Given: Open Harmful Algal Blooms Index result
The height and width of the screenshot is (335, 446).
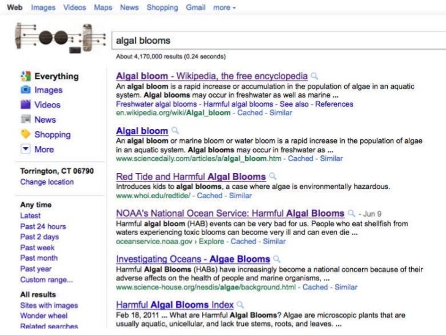Looking at the screenshot, I should (175, 305).
